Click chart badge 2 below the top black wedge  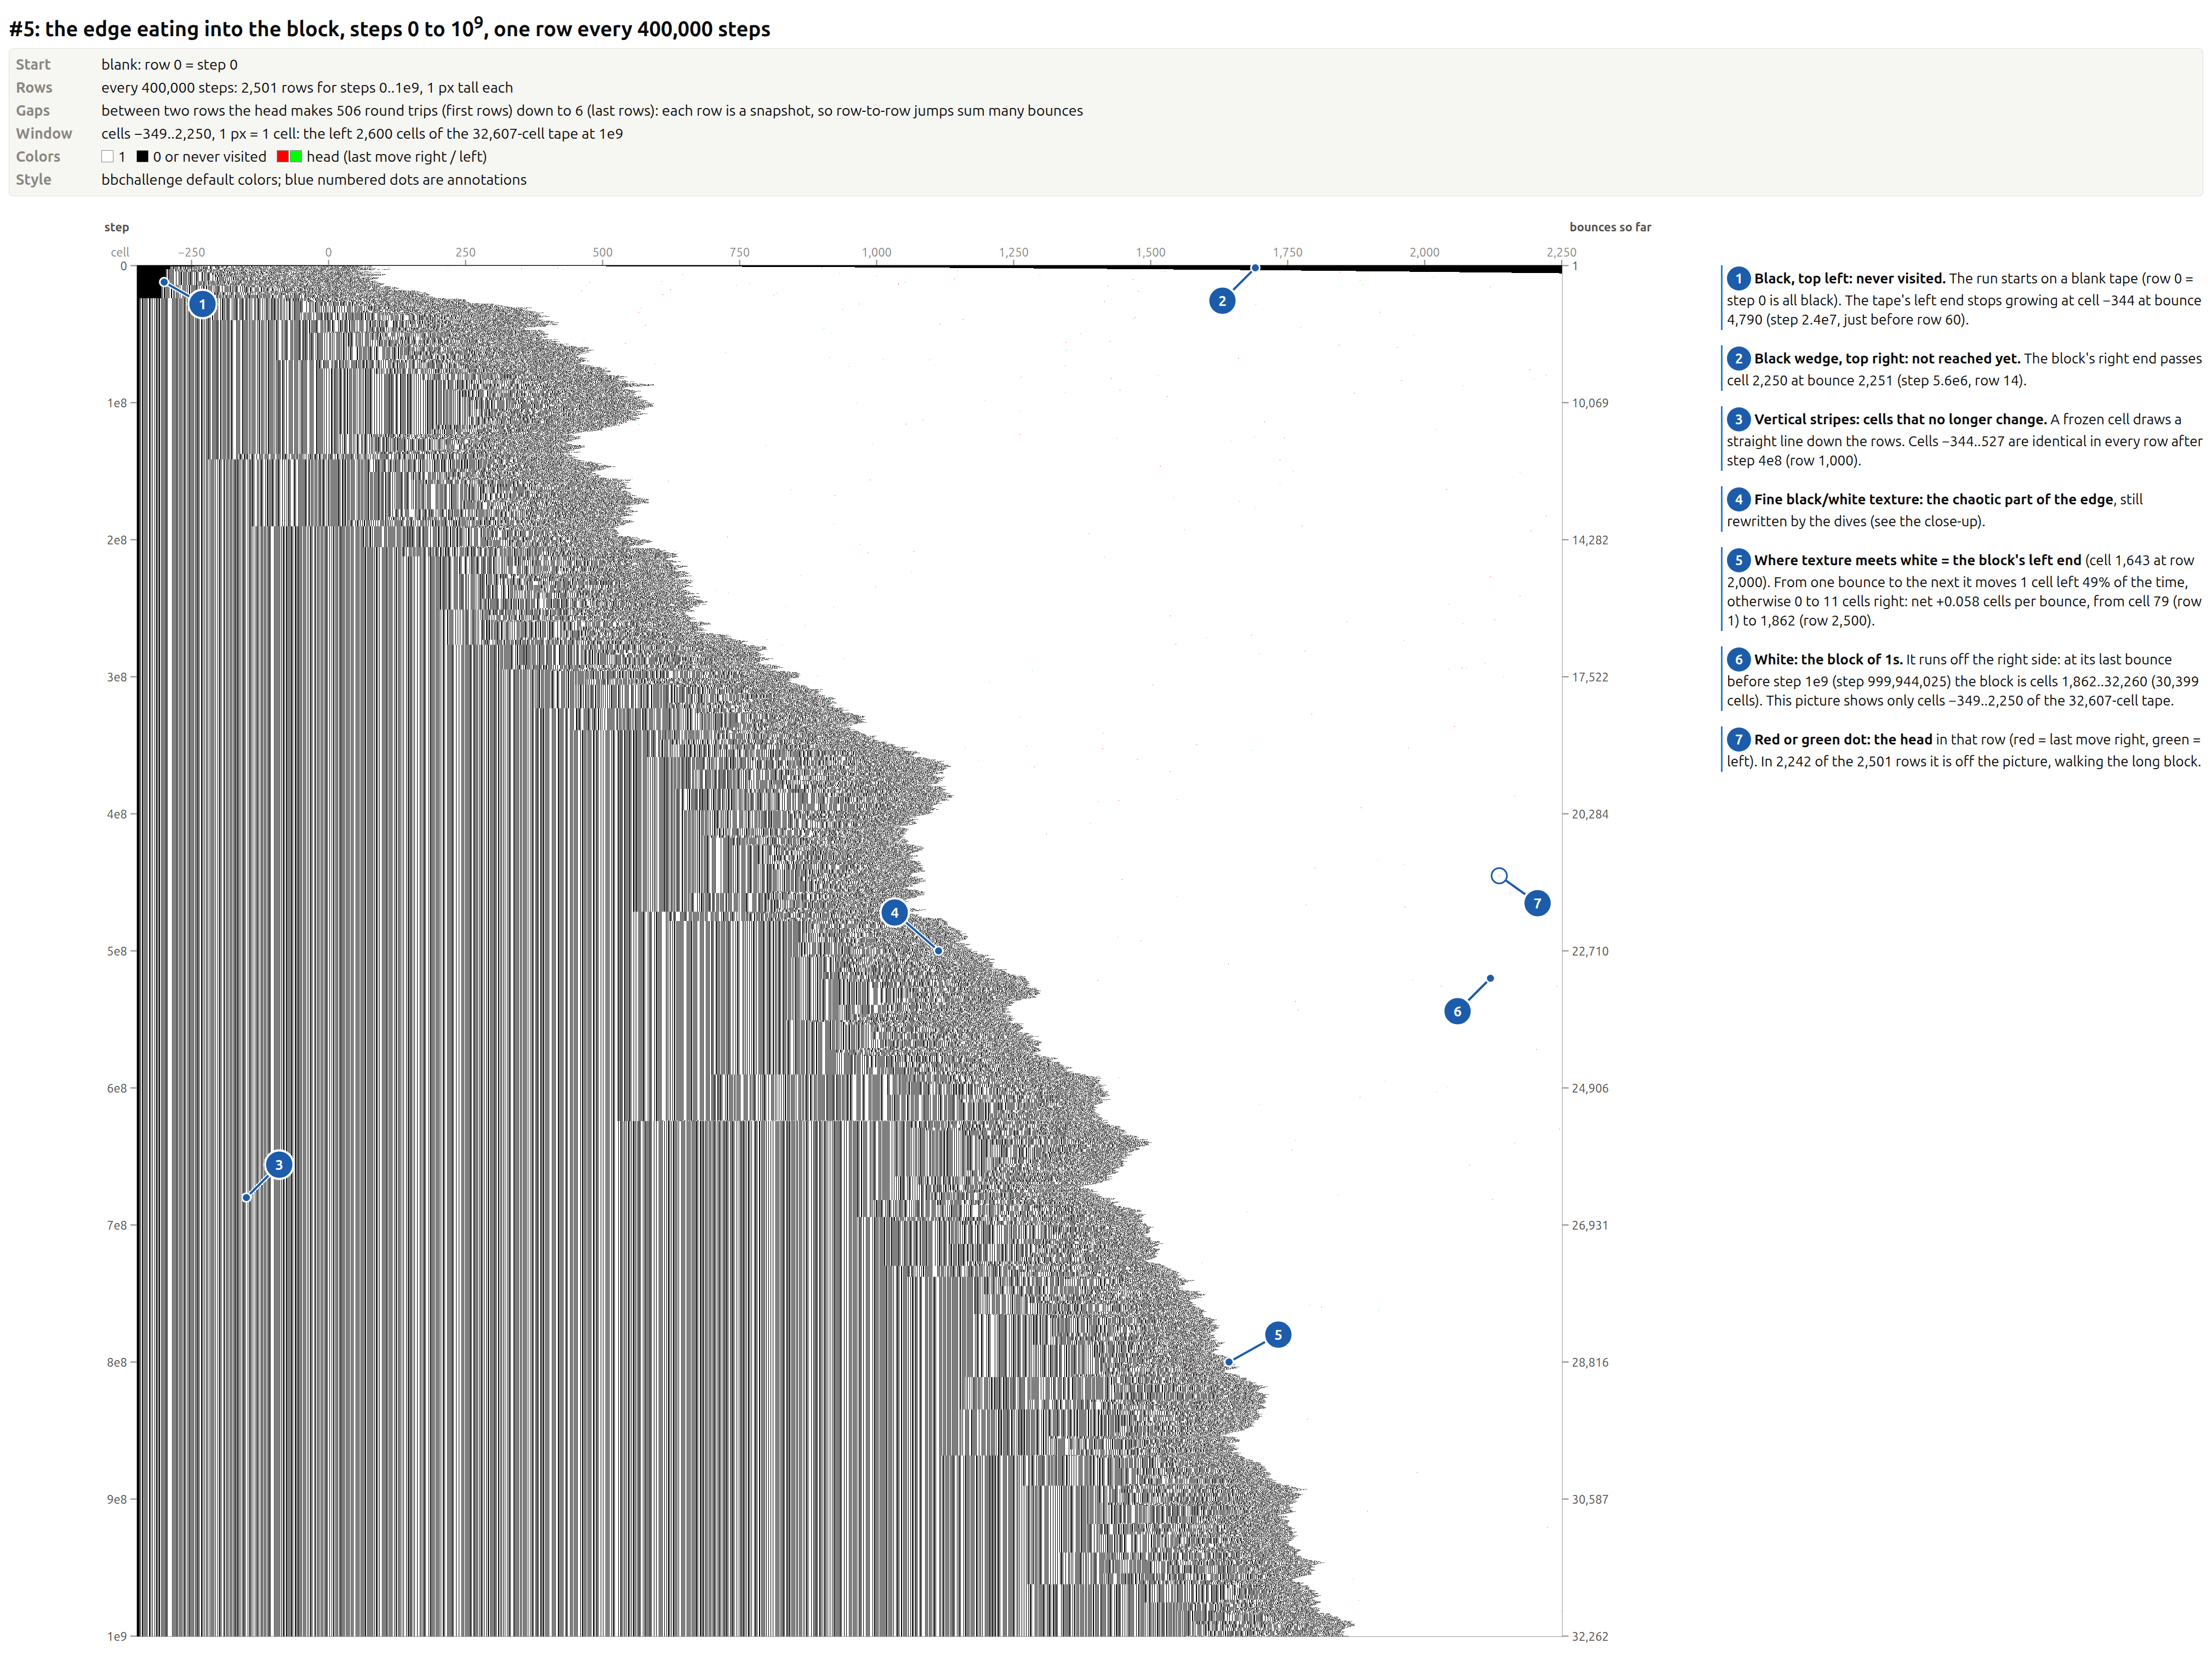coord(1222,301)
